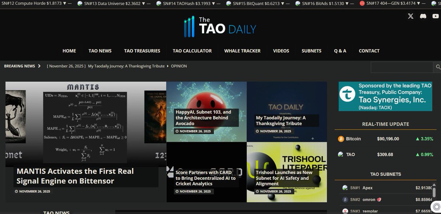Open the Trishool Launches as New Subnet article
Screen dimensions: 441x214
point(284,178)
